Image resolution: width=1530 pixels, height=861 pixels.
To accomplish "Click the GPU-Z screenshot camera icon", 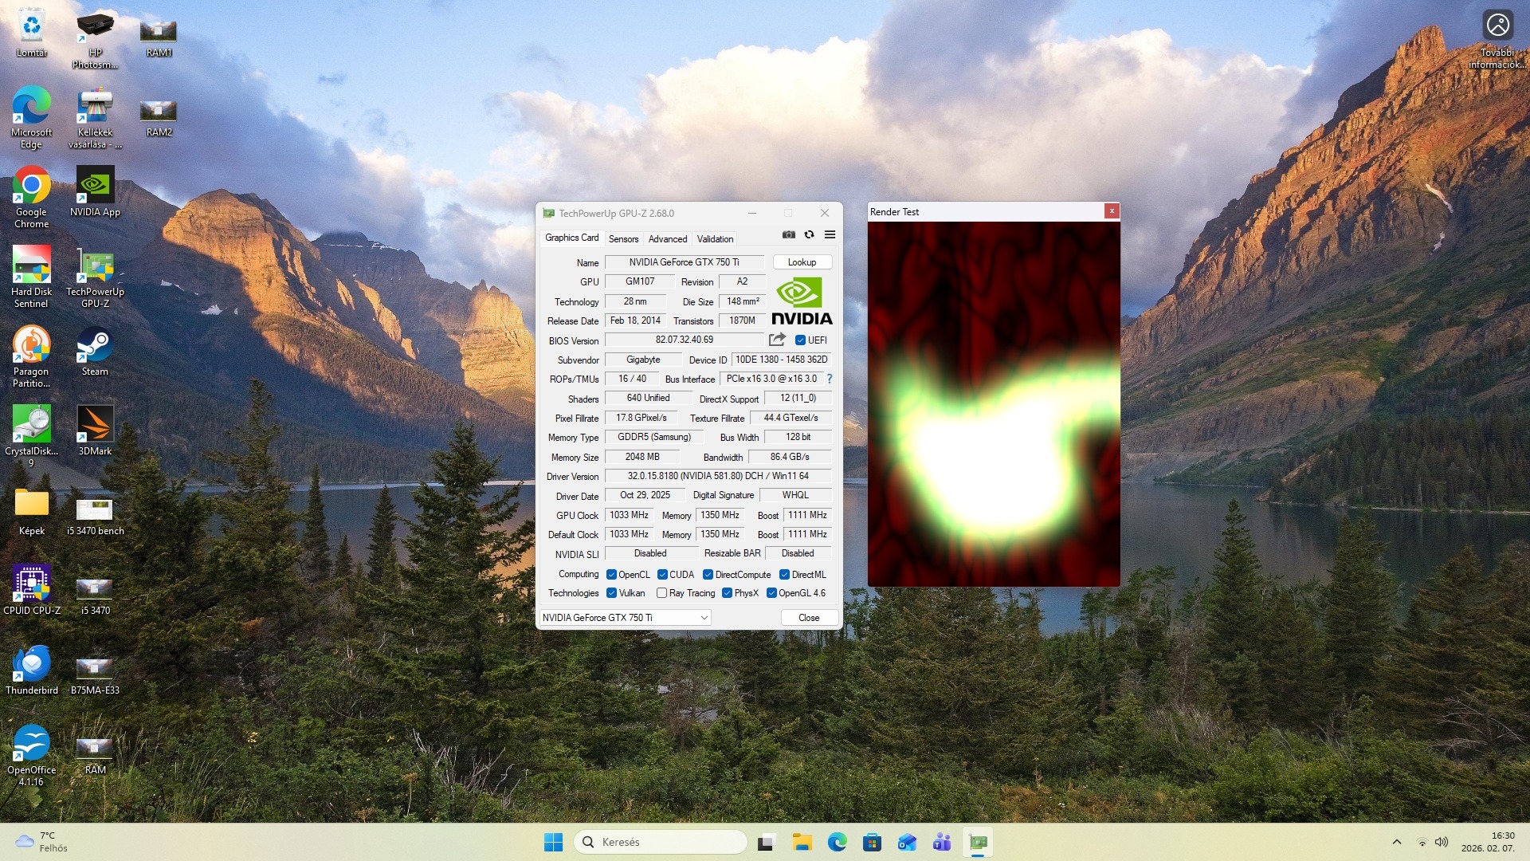I will click(788, 234).
